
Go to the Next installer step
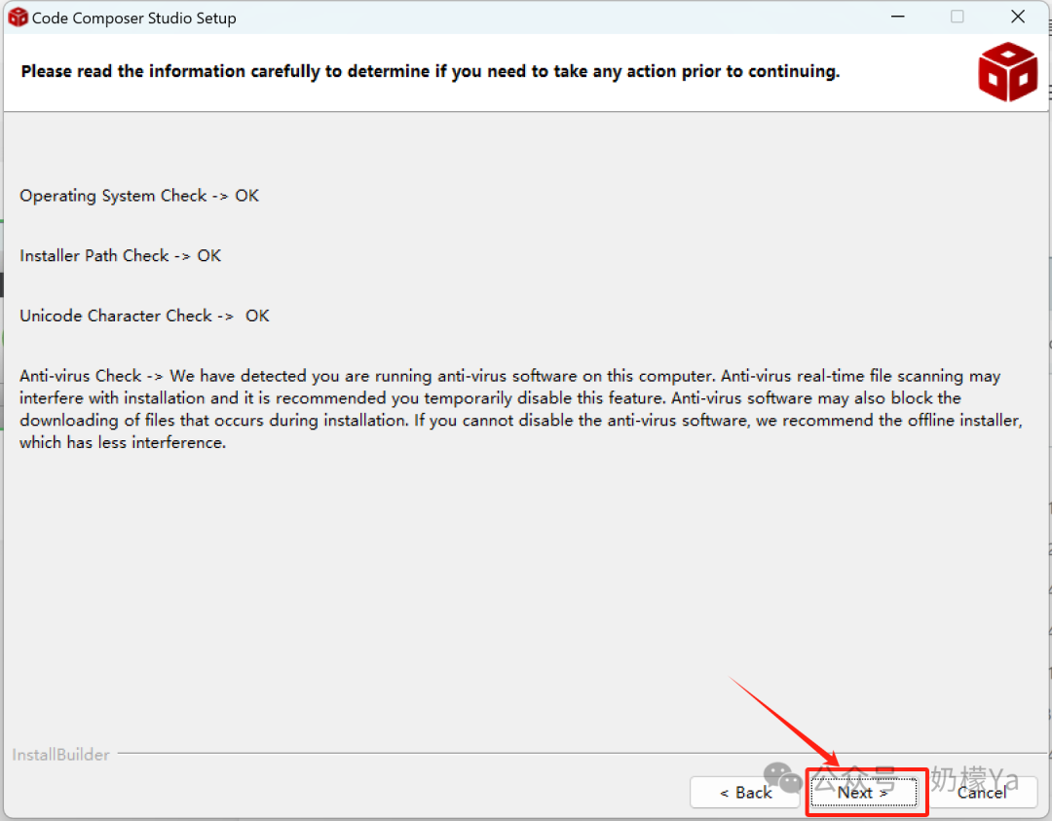pyautogui.click(x=863, y=792)
